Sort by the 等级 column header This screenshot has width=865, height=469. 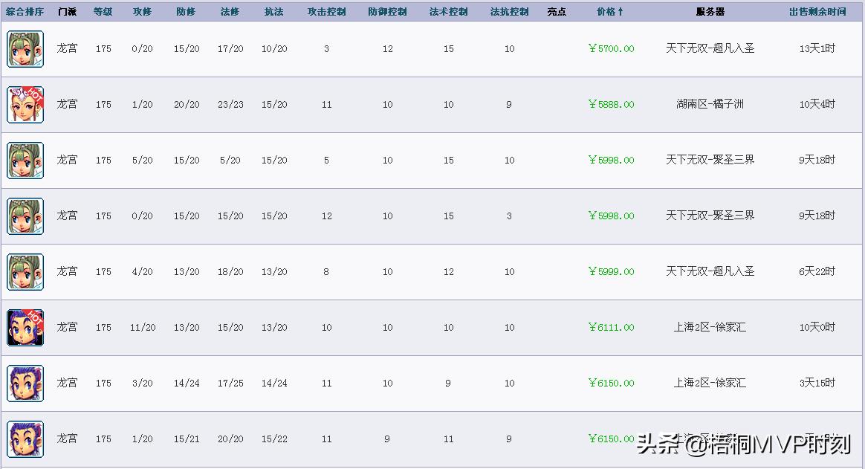pyautogui.click(x=103, y=12)
